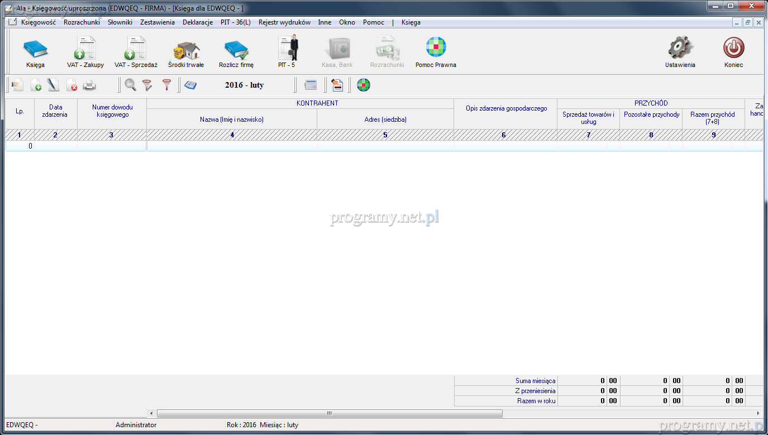Open the PIT - 5 form

coord(287,52)
